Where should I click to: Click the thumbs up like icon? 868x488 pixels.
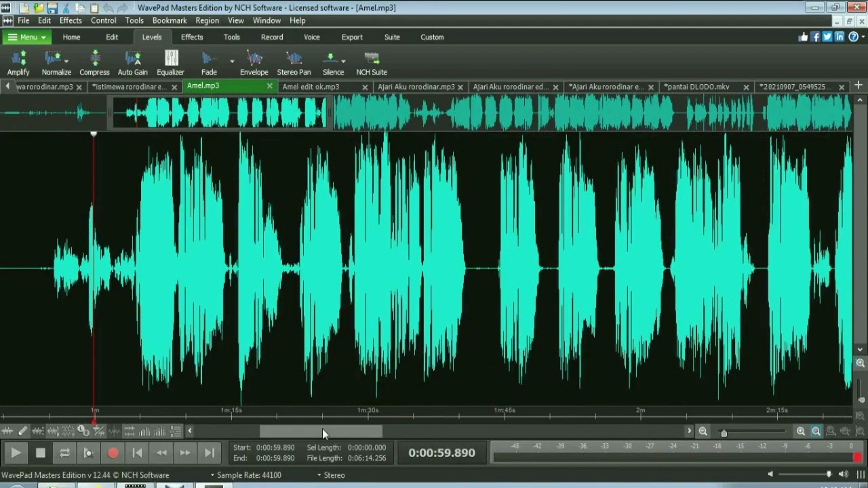[804, 37]
